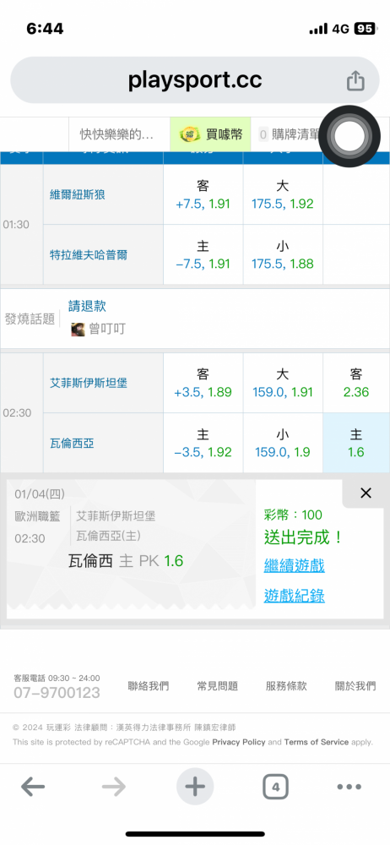
Task: Open the 常見問題 footer link
Action: [217, 686]
